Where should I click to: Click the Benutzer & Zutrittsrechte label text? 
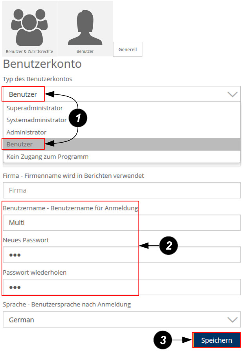click(x=29, y=51)
